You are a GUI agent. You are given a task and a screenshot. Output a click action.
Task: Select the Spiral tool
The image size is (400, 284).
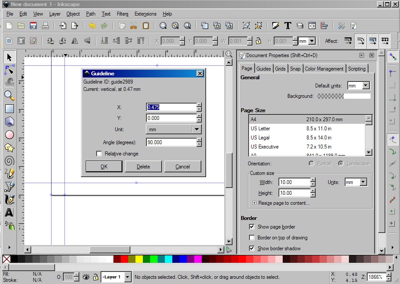[9, 161]
